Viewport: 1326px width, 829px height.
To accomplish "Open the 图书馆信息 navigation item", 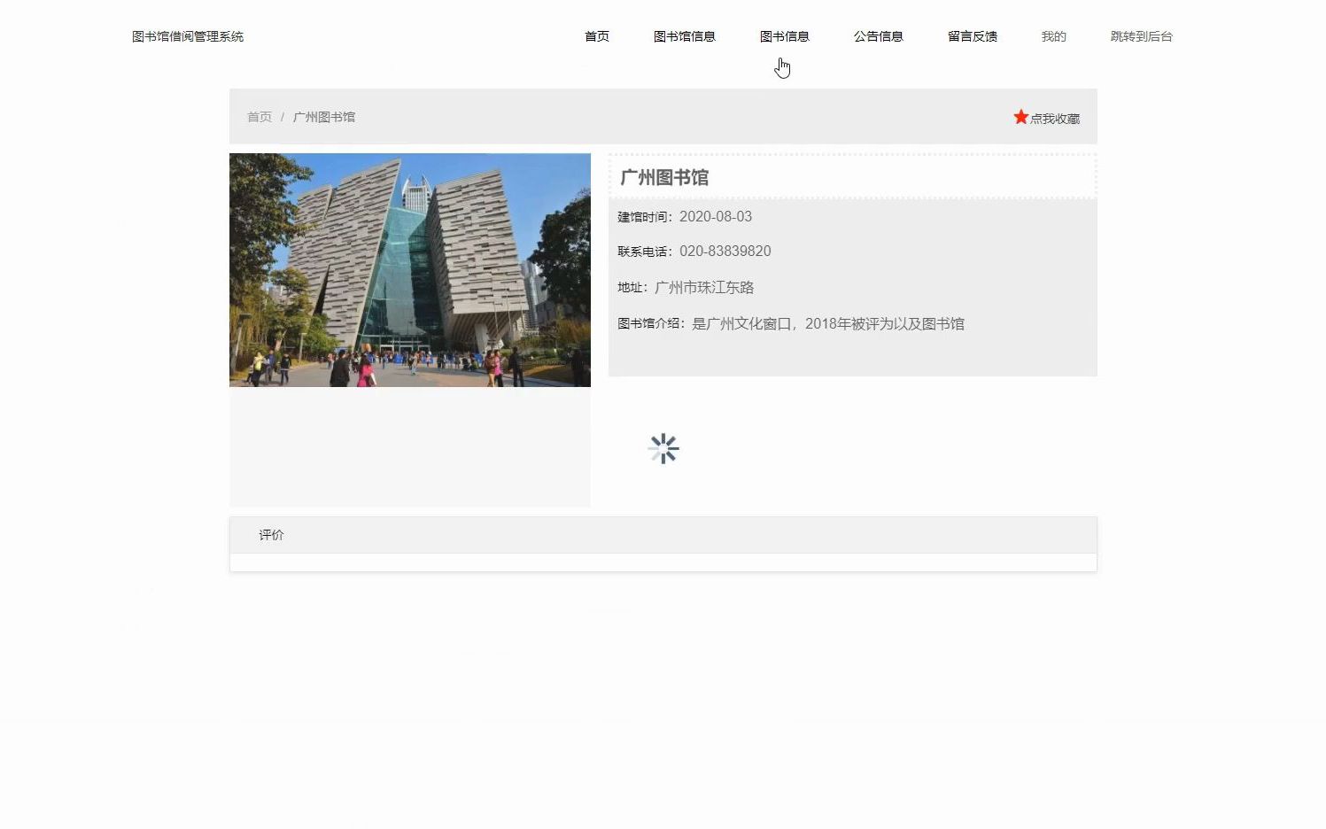I will point(685,36).
